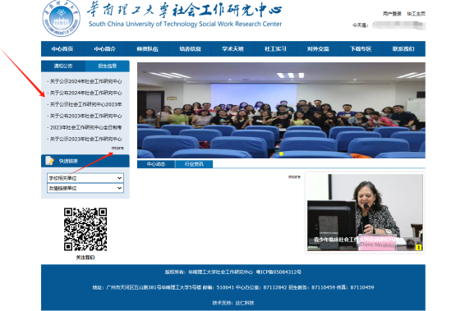Click the yellow slideshow indicator dot
This screenshot has height=311, width=465.
281,153
